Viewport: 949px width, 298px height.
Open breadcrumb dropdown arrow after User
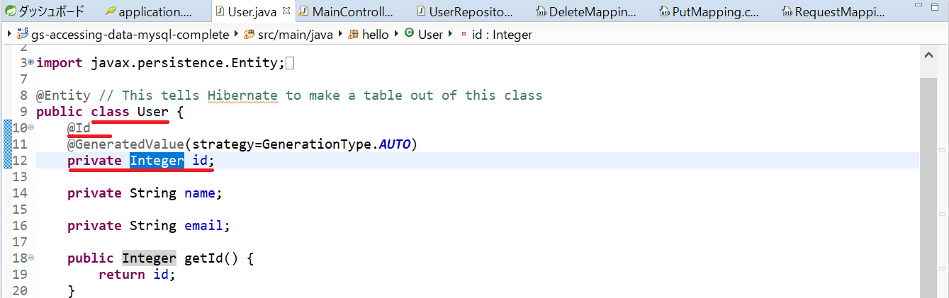(450, 34)
